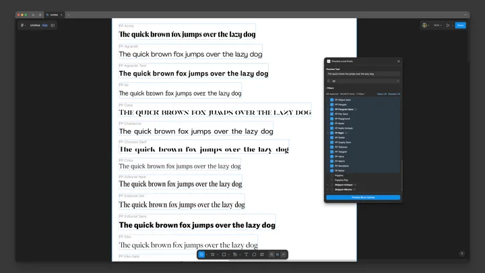Viewport: 485px width, 273px height.
Task: Open the zoom level dropdown
Action: [437, 26]
